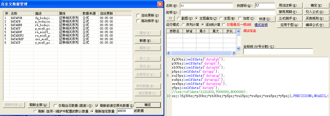Screen dimensions: 330x116
Task: Click the 快捷码 input field
Action: coord(265,6)
